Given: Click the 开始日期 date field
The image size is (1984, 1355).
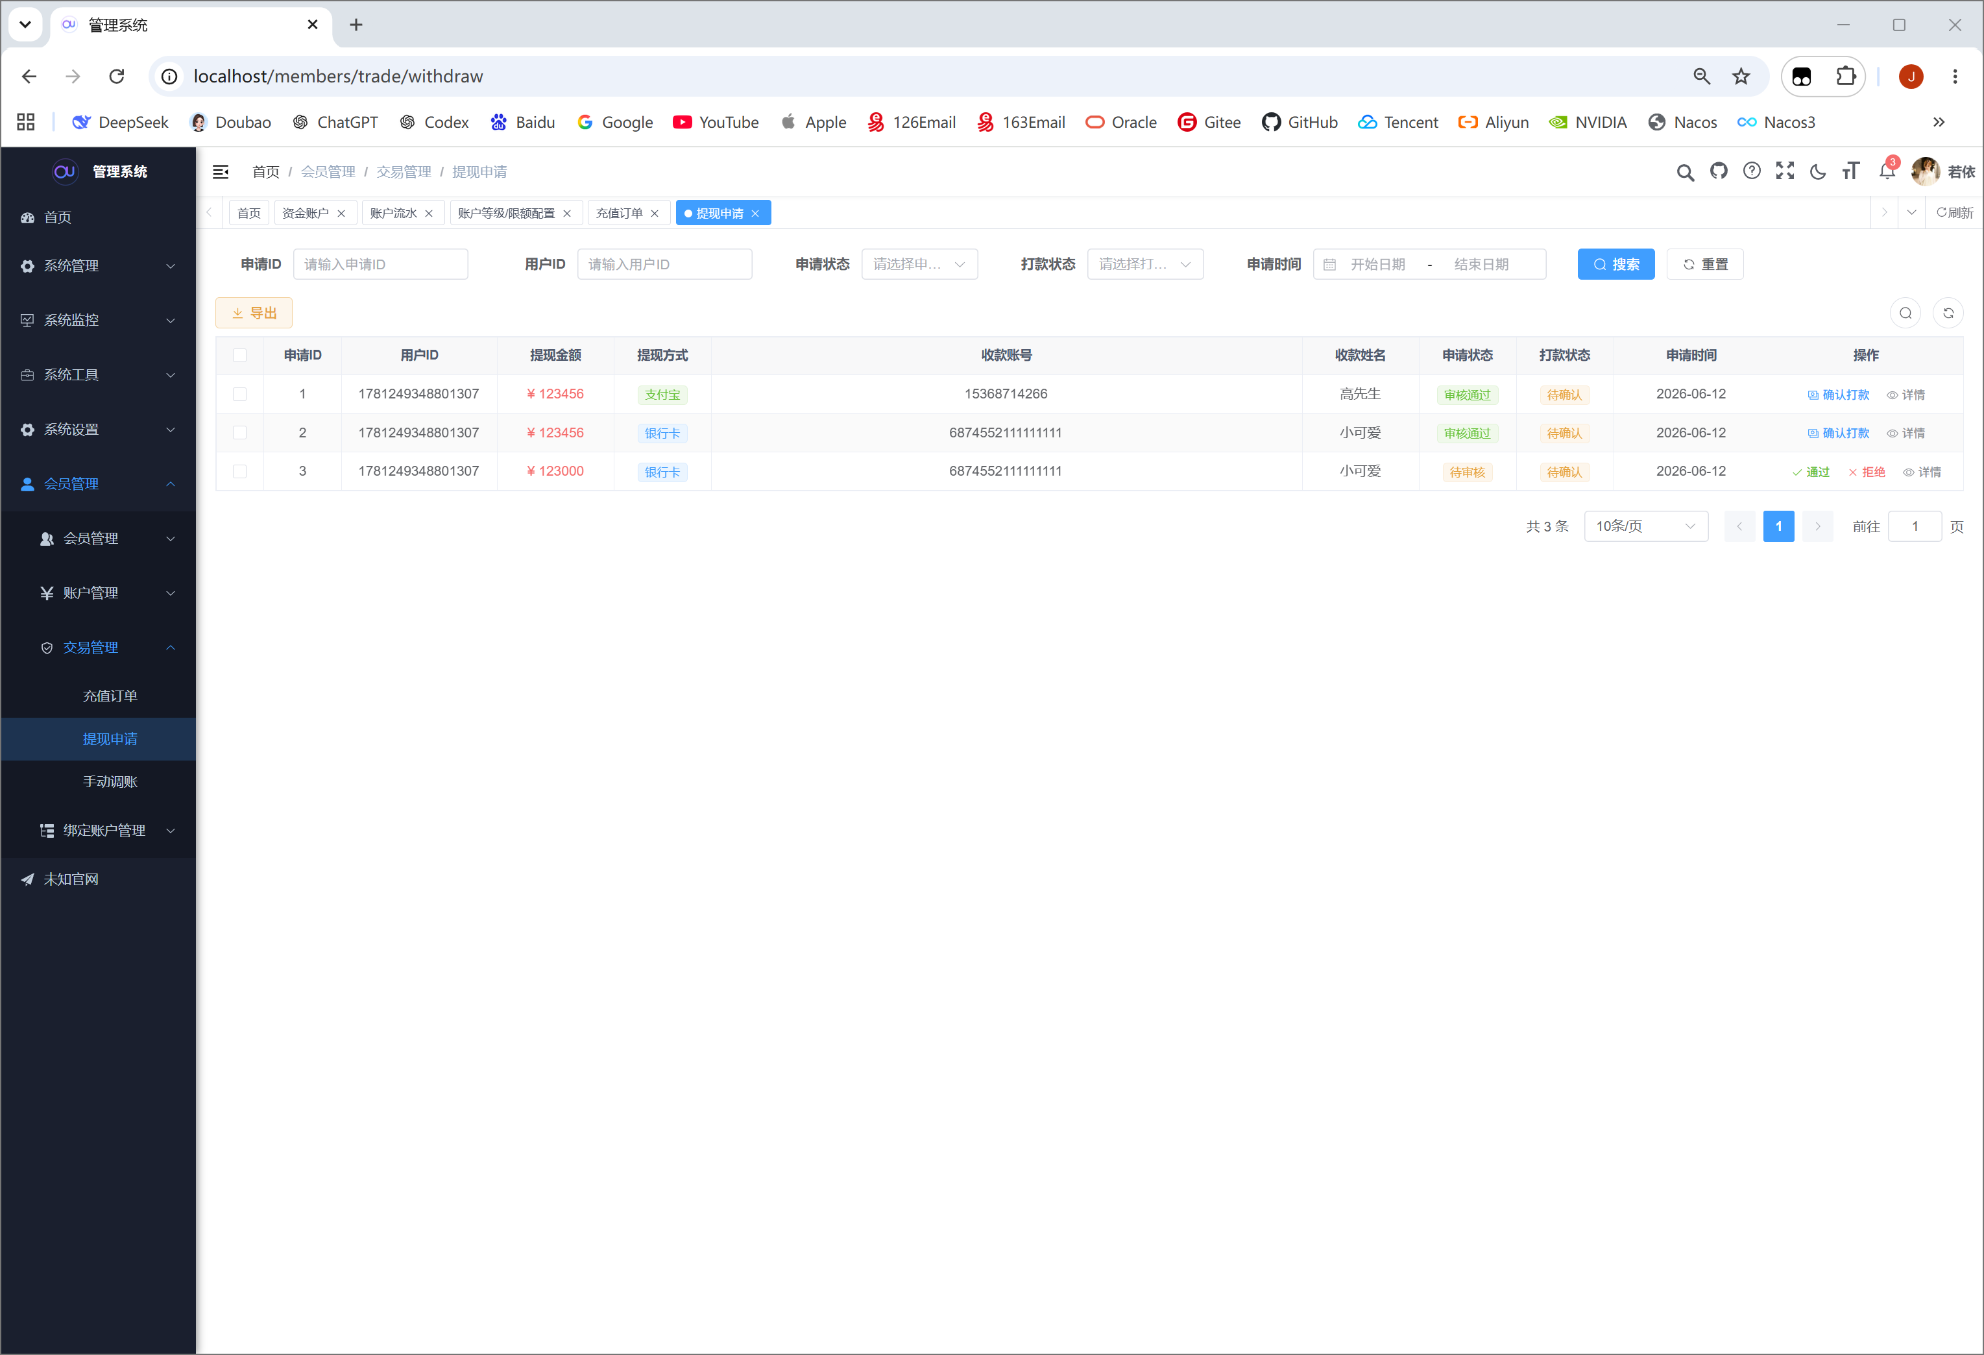Looking at the screenshot, I should [x=1377, y=265].
